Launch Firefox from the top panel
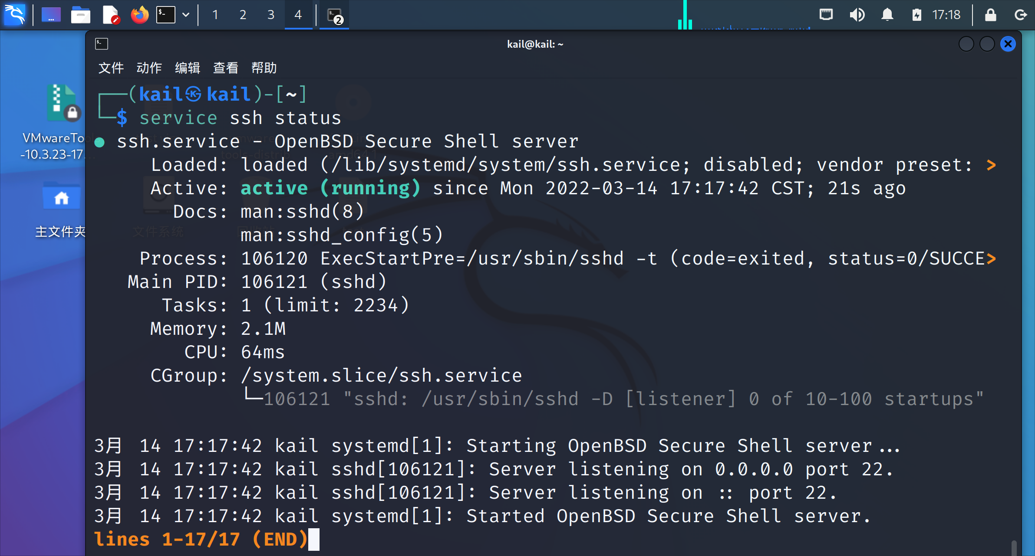 [140, 15]
